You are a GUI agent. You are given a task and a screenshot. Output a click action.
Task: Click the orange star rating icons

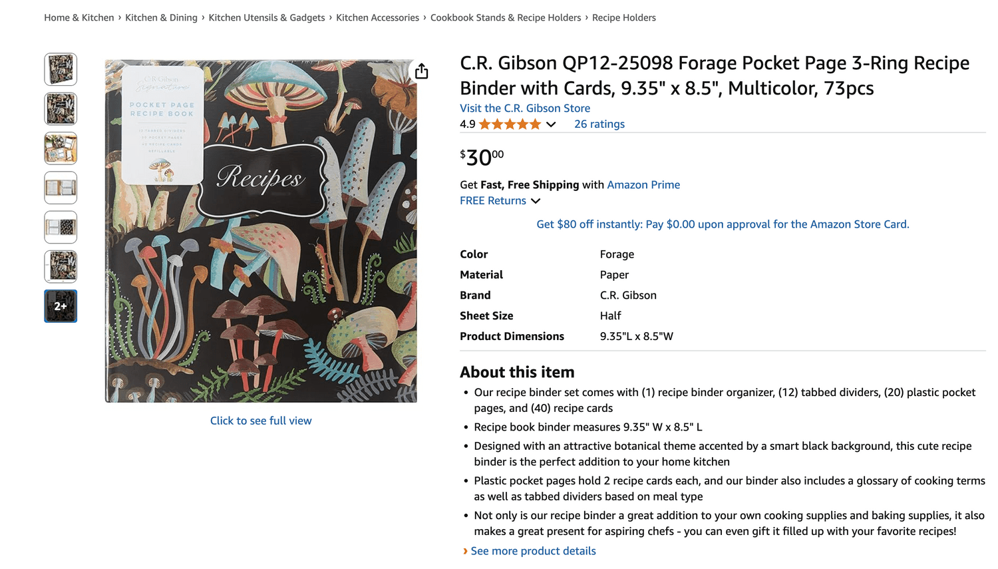510,124
